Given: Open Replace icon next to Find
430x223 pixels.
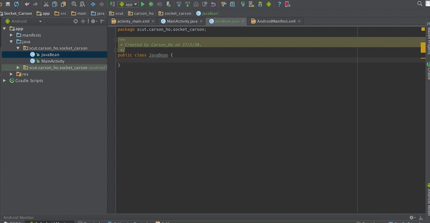Looking at the screenshot, I should click(83, 4).
